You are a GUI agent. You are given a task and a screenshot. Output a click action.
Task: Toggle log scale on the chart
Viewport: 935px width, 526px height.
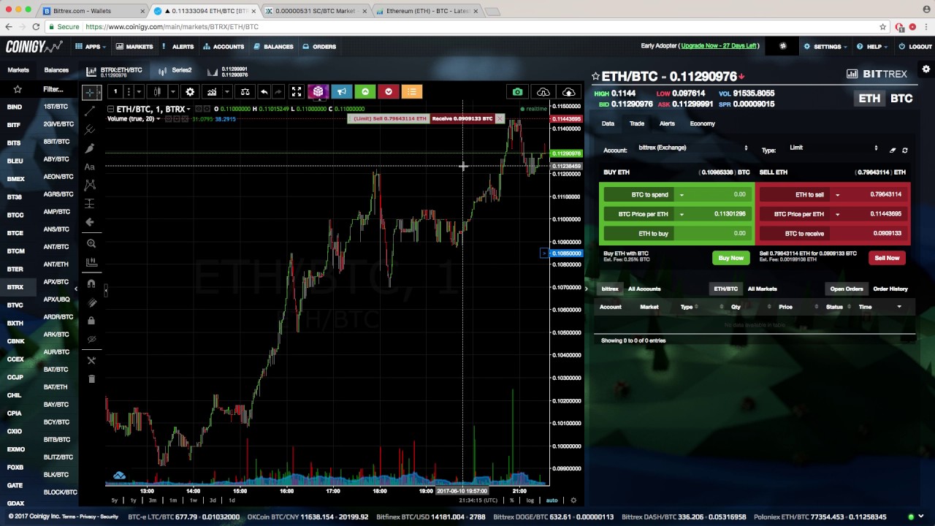530,500
